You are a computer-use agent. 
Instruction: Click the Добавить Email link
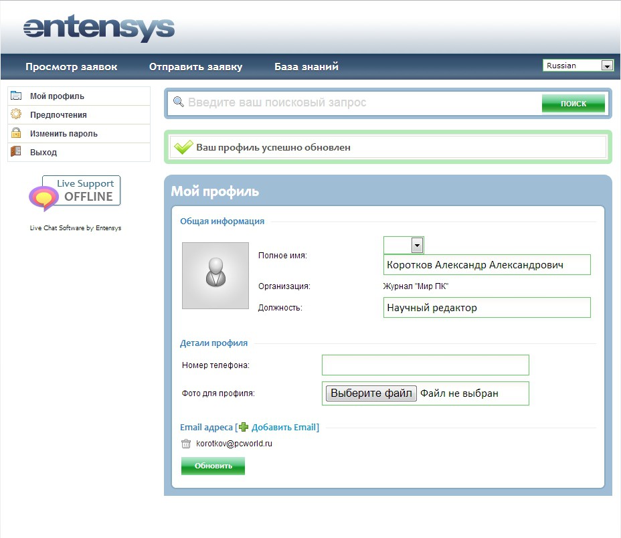click(x=284, y=427)
